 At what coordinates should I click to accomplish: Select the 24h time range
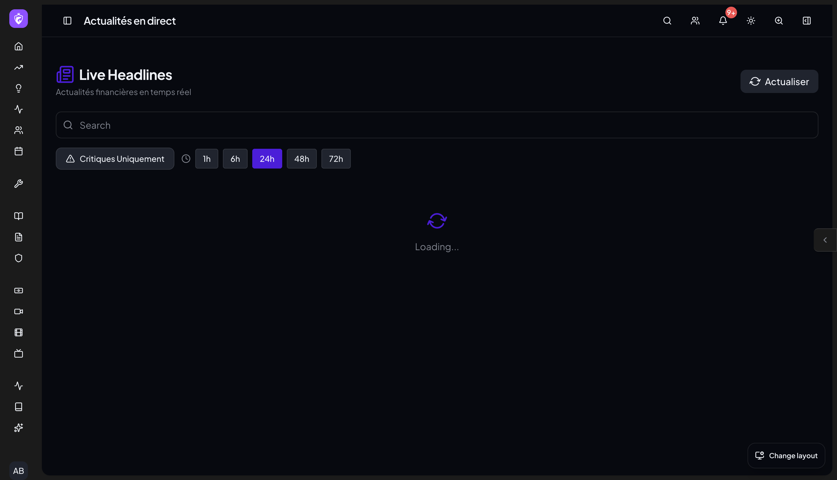(x=267, y=159)
